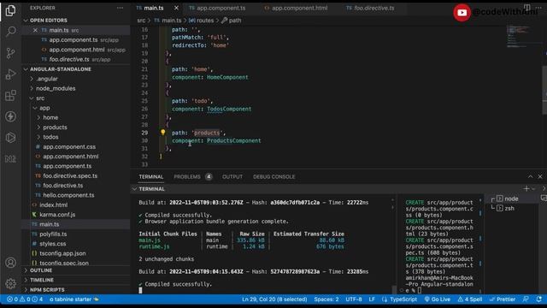Click the editor minimap preview
The width and height of the screenshot is (547, 308).
pos(522,37)
